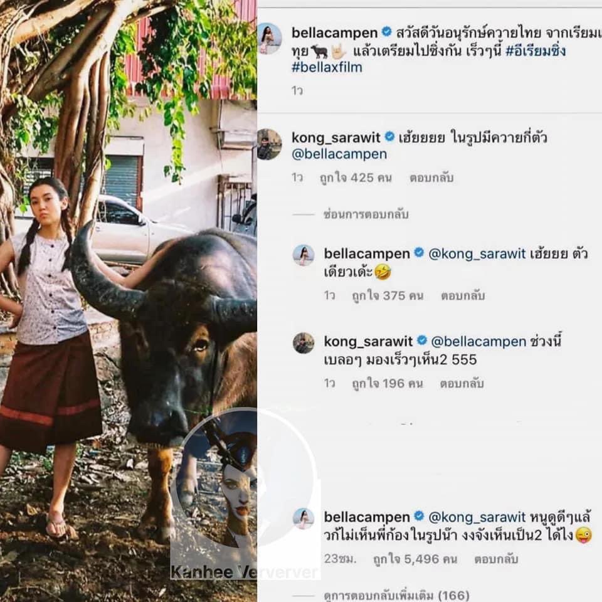The height and width of the screenshot is (602, 602).
Task: View likes ถูกใจ 425 คน on first comment
Action: tap(356, 177)
